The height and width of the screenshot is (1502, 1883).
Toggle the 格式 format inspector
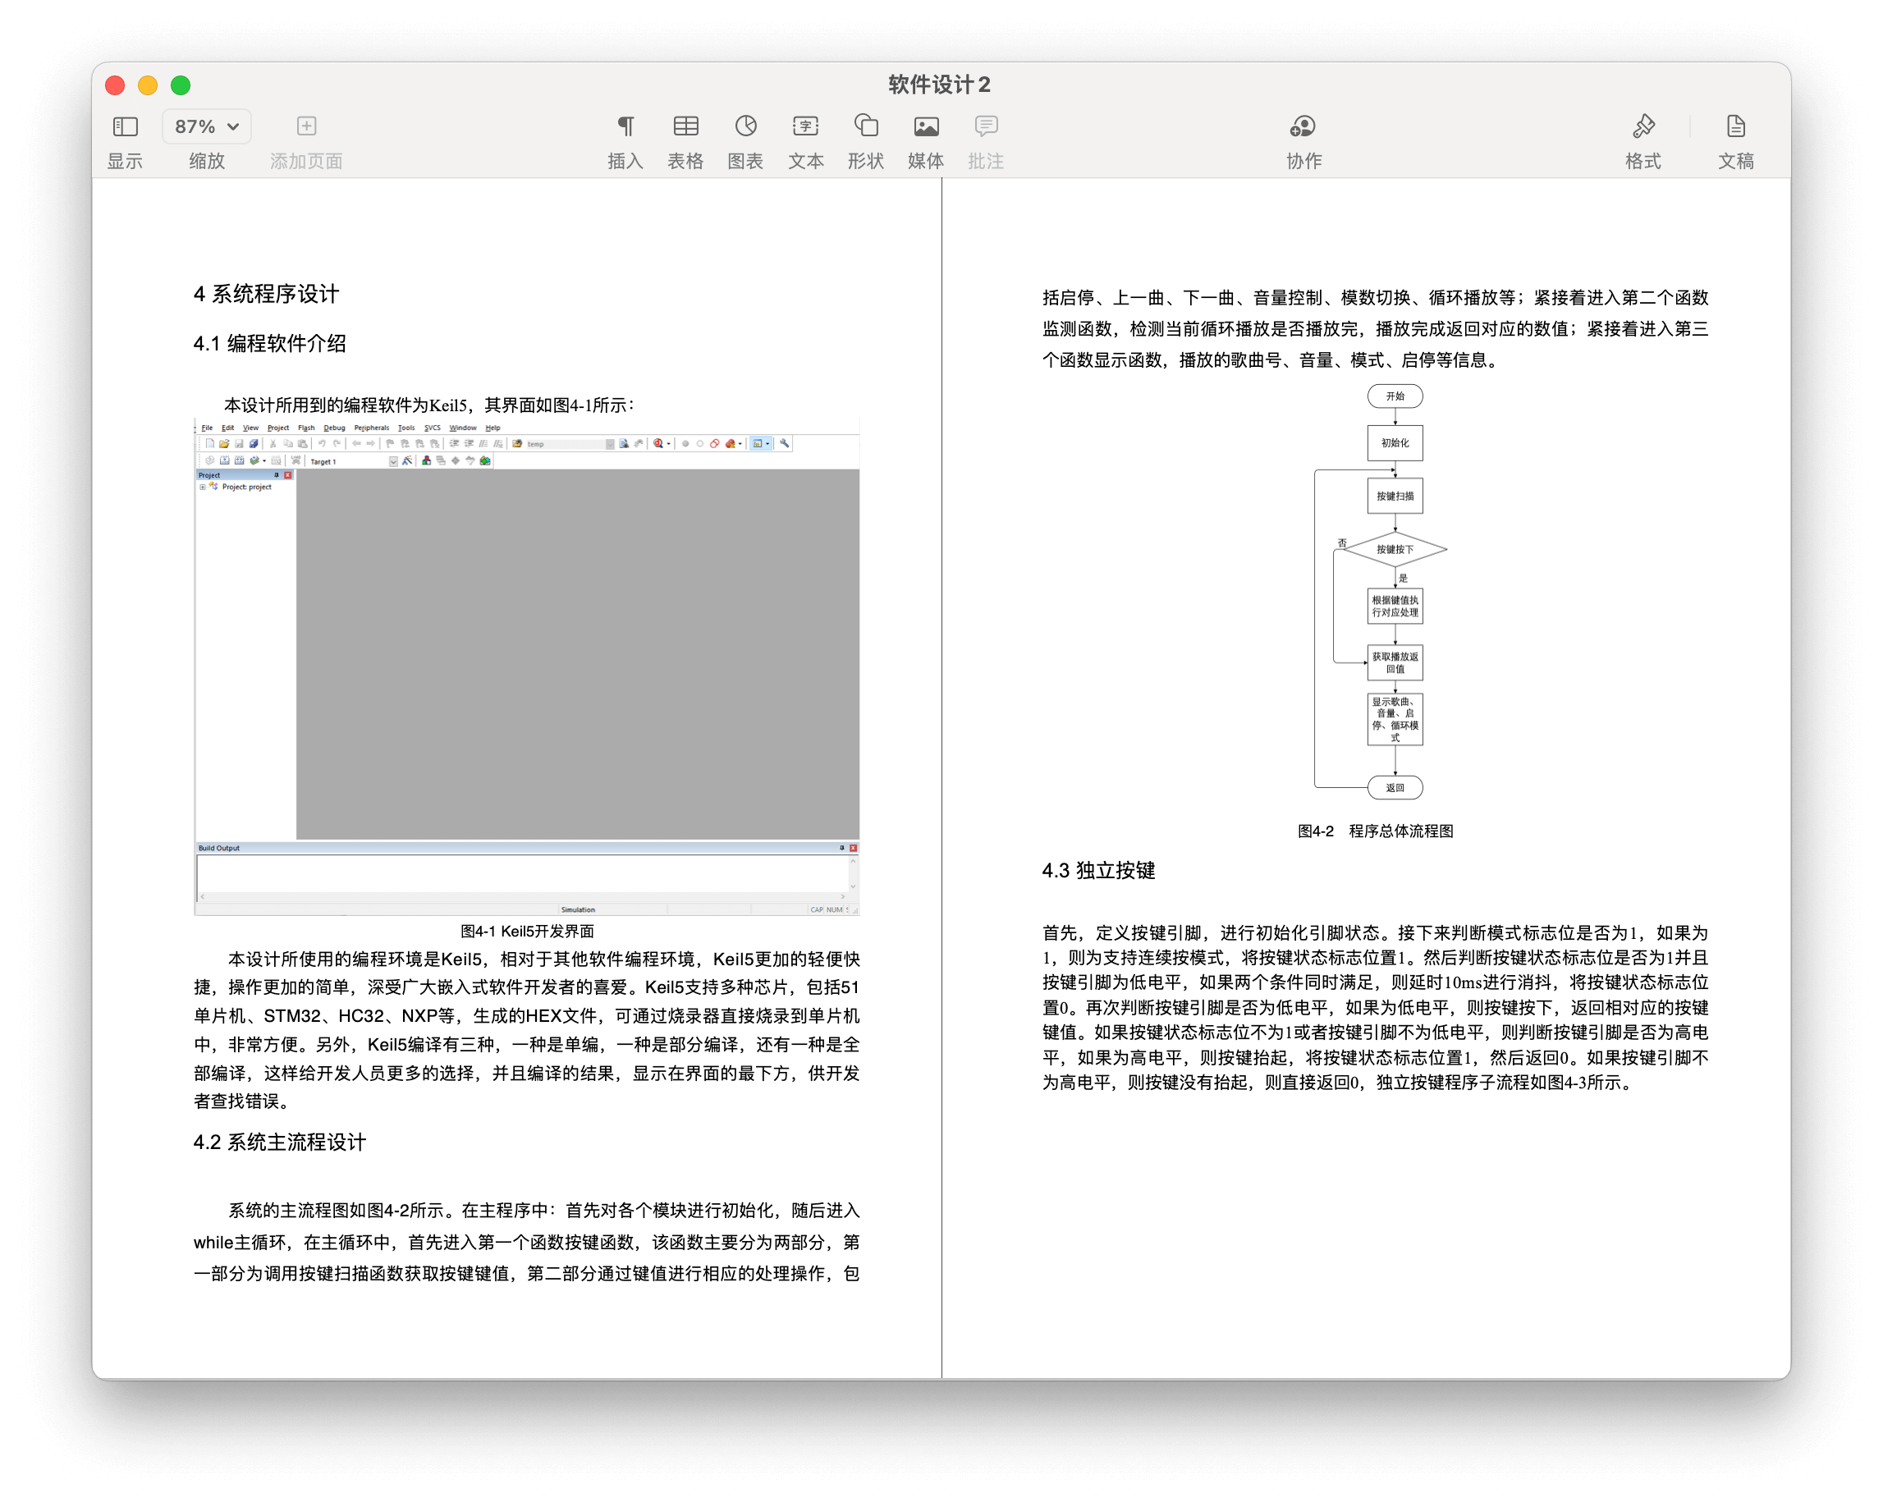(x=1642, y=127)
